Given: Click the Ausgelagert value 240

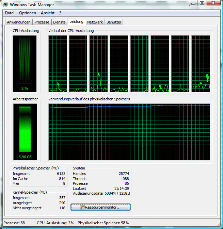Looking at the screenshot, I should (62, 203).
